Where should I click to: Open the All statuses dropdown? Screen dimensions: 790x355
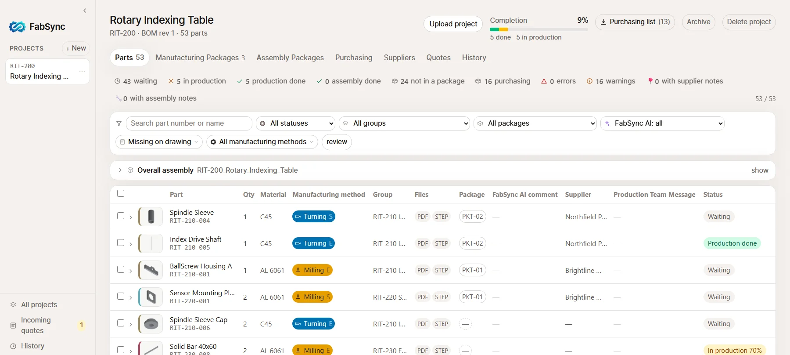(296, 123)
